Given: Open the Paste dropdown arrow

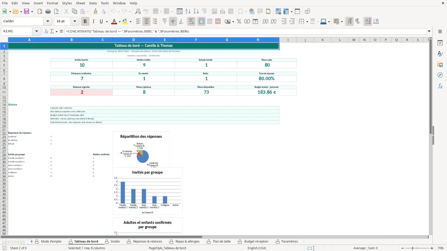Looking at the screenshot, I should tap(88, 11).
